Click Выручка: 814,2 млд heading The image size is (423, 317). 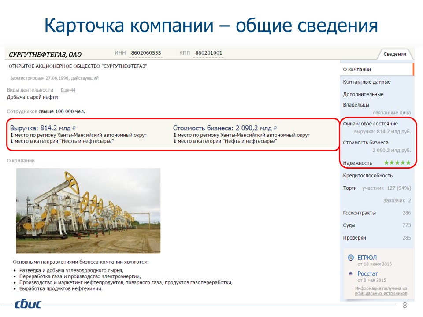[43, 128]
